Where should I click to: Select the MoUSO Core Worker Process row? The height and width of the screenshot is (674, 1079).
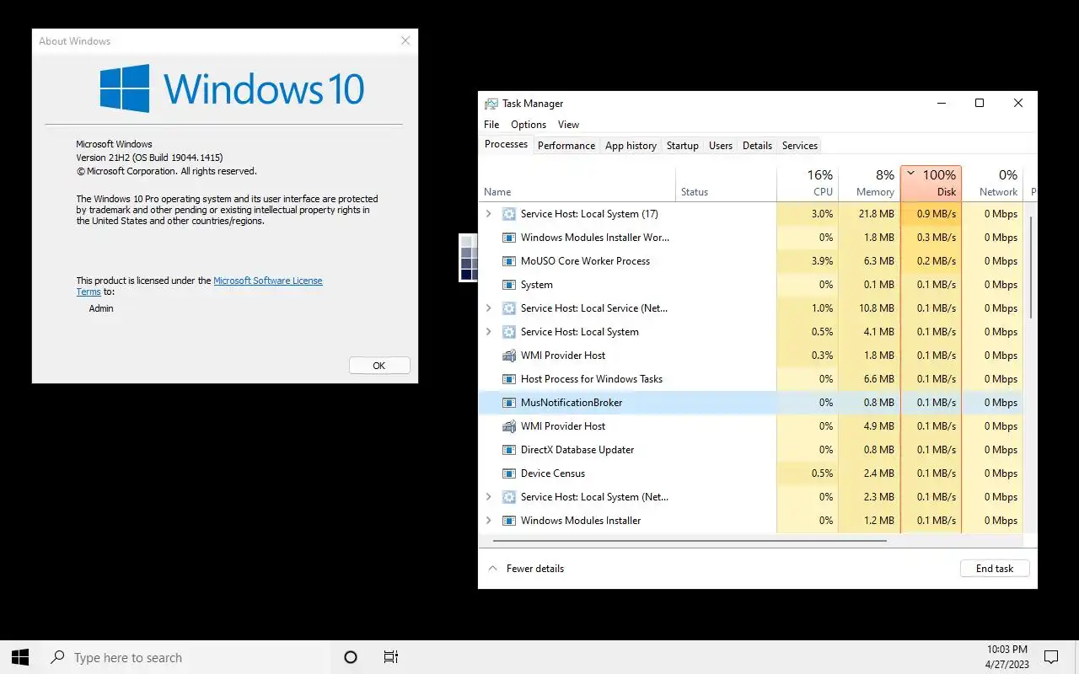(750, 261)
